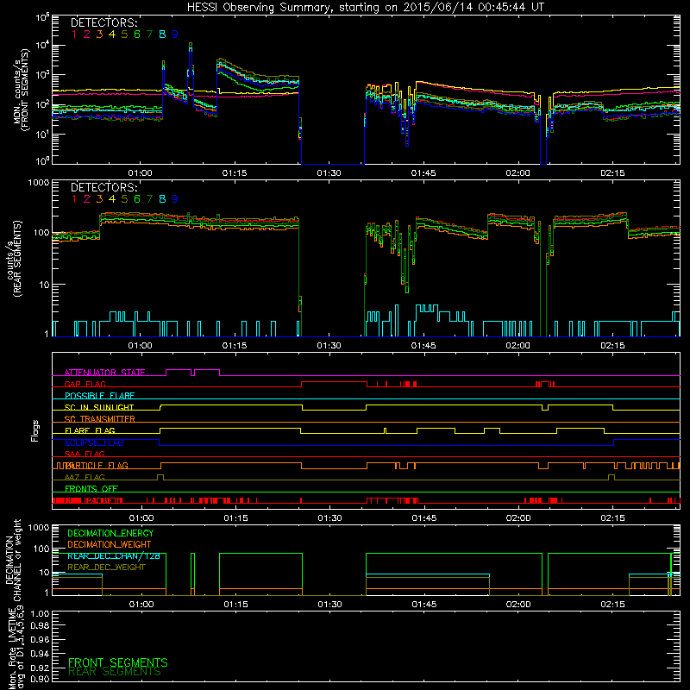Click the DETECTORS: label in the front segments plot
The image size is (690, 690).
(103, 22)
